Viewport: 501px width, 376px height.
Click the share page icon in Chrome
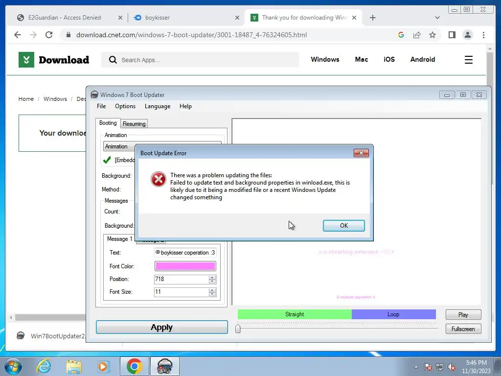[417, 35]
